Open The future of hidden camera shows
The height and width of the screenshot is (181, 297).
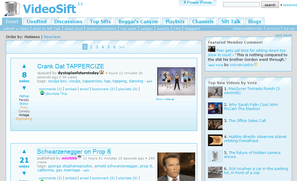tap(252, 155)
